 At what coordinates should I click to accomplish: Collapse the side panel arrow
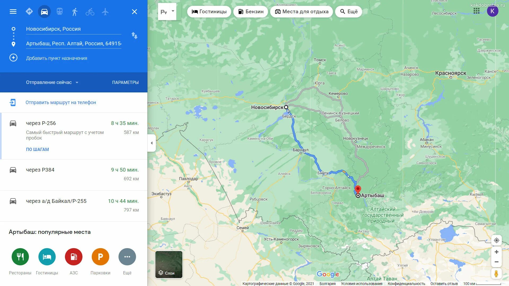pyautogui.click(x=152, y=143)
